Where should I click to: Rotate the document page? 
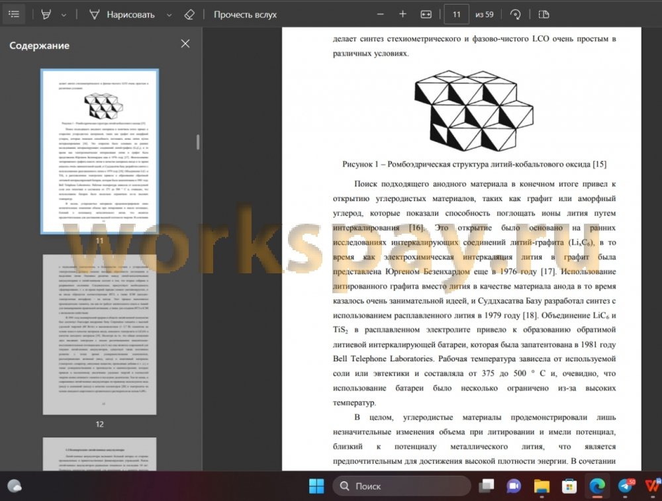click(515, 15)
